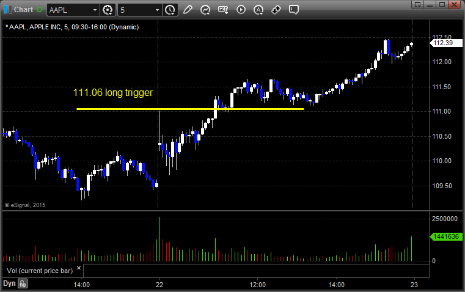Click the 22 date axis label

click(x=159, y=285)
